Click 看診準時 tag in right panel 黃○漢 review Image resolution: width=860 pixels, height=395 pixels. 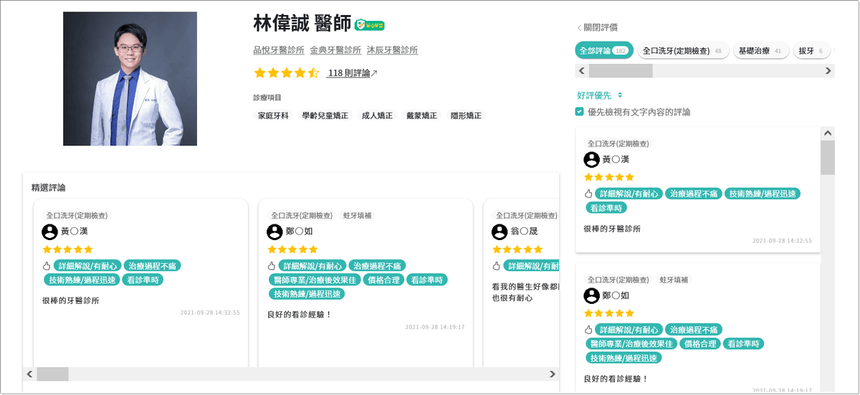point(607,208)
